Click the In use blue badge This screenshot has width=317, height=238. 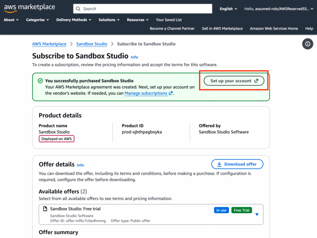221,210
